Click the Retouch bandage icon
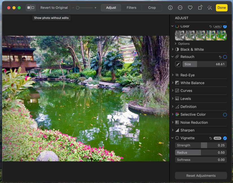Screen dimensions: 233x183 (x=177, y=57)
